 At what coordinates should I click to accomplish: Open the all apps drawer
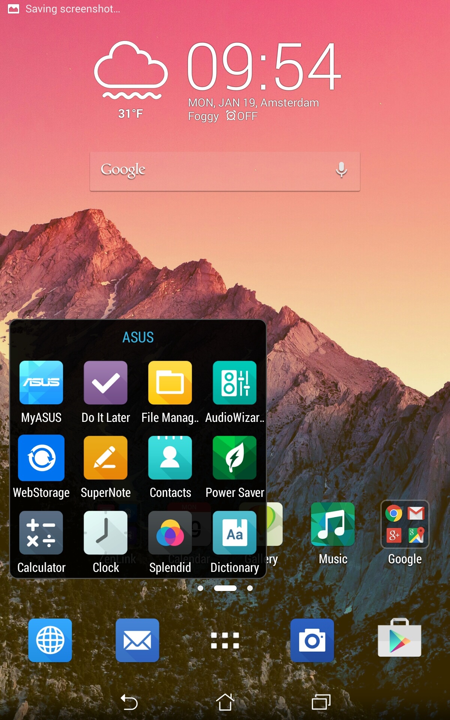pyautogui.click(x=225, y=640)
